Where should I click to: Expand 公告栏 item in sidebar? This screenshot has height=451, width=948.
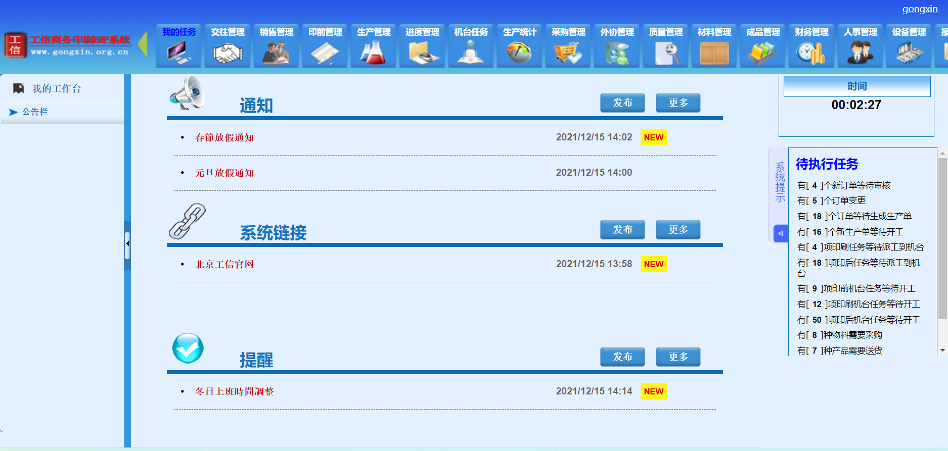pyautogui.click(x=35, y=112)
